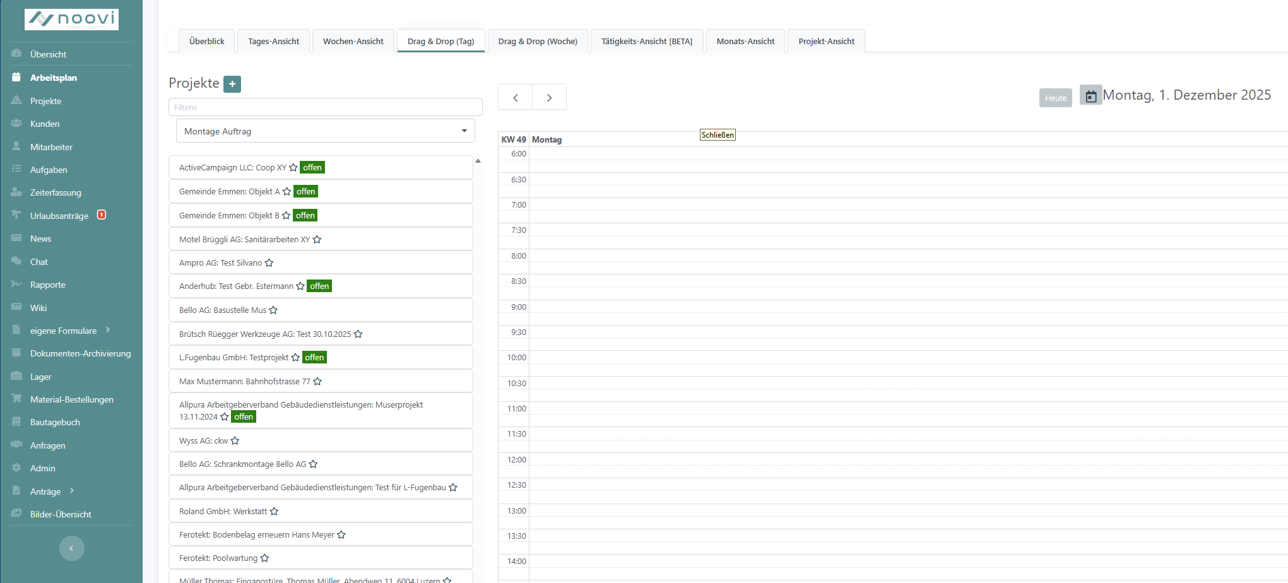Viewport: 1288px width, 583px height.
Task: Click the Anfragen handshake icon
Action: (16, 445)
